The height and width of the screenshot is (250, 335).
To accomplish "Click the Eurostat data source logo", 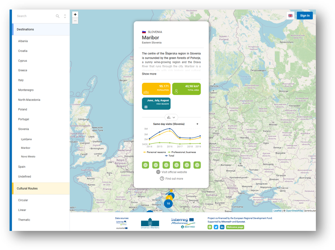I will point(122,228).
